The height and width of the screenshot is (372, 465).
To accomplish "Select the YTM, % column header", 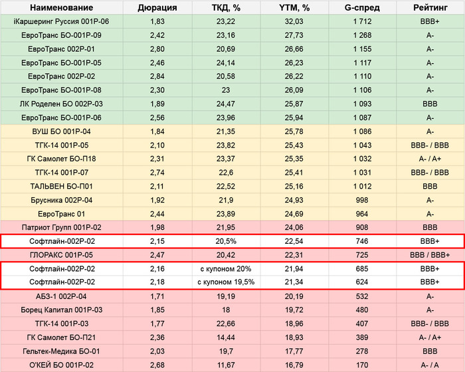I will click(295, 8).
